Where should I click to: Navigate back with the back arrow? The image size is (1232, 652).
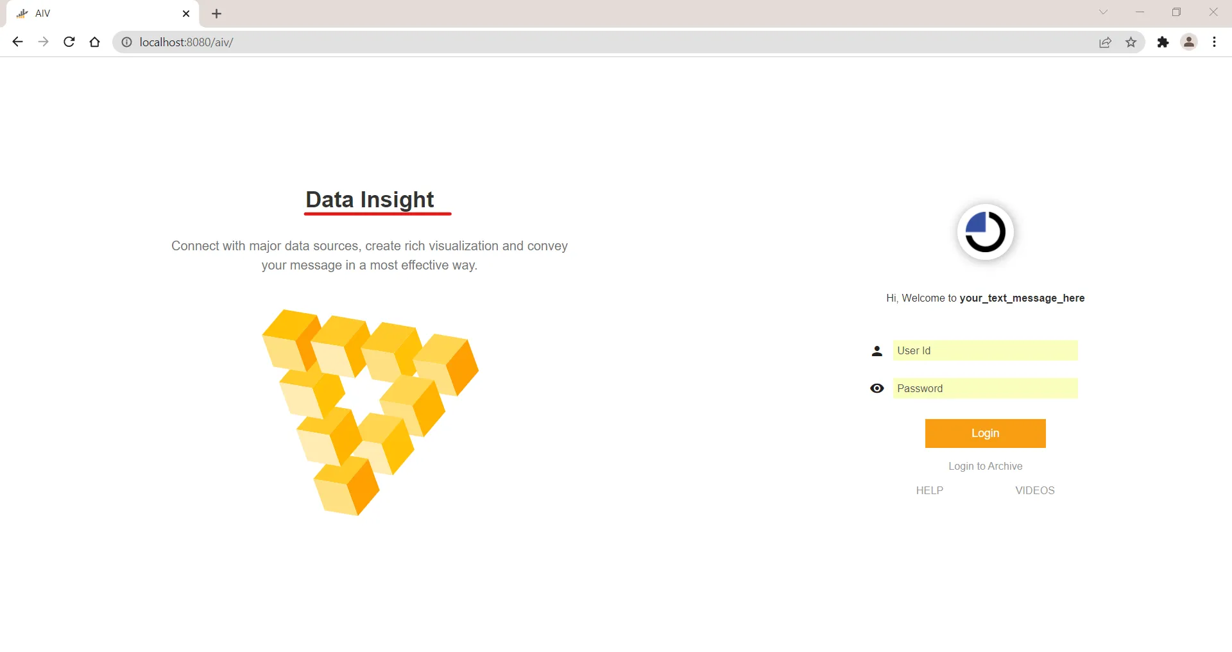(x=18, y=42)
